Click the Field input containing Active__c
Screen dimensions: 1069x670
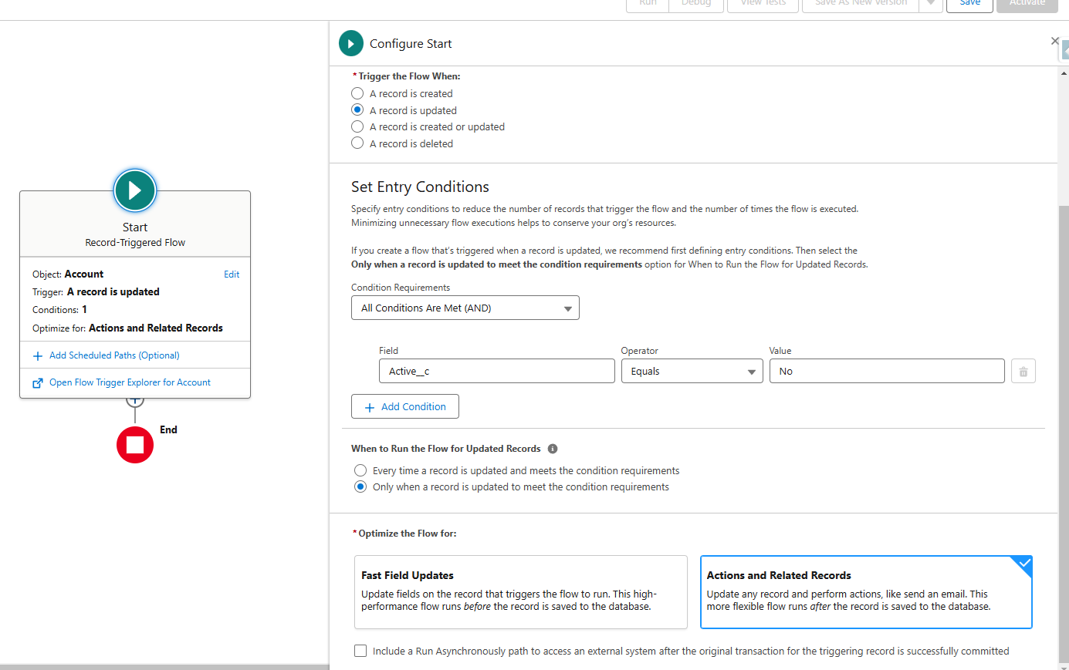(x=497, y=372)
